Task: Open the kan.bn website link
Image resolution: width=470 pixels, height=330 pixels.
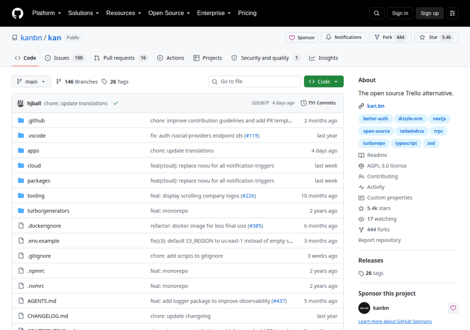Action: (x=375, y=106)
